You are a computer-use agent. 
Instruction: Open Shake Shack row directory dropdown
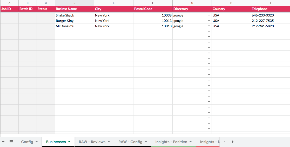[209, 15]
